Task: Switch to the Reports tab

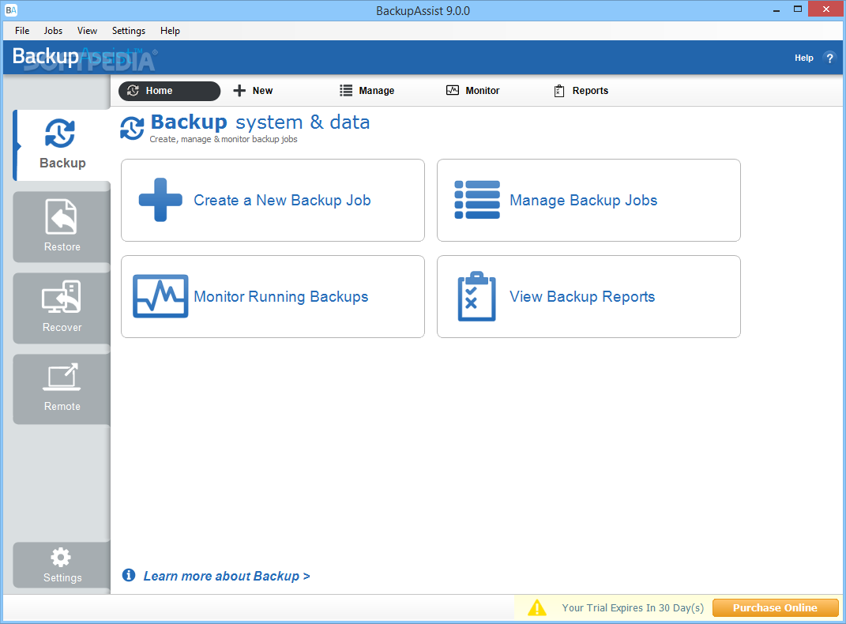Action: point(581,91)
